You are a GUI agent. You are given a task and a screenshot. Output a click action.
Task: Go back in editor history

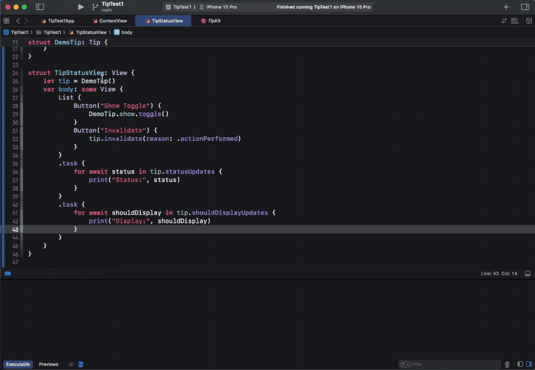click(18, 21)
